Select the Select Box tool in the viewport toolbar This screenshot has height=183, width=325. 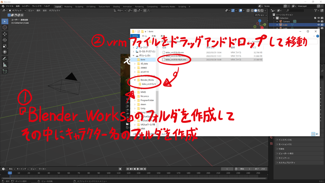click(5, 22)
